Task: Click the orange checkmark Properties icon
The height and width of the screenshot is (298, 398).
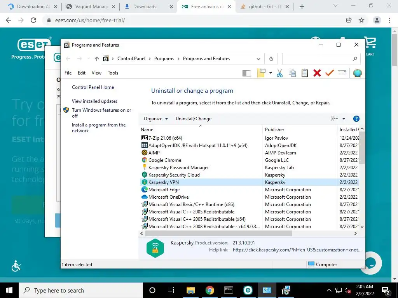Action: click(329, 73)
